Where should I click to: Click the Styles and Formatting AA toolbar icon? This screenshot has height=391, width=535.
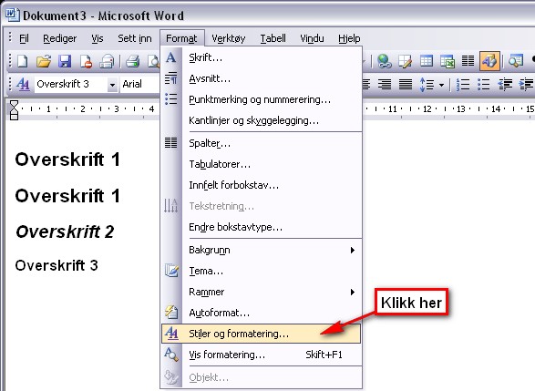pos(23,84)
